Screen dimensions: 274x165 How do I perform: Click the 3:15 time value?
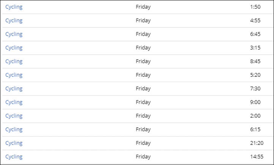click(x=255, y=48)
